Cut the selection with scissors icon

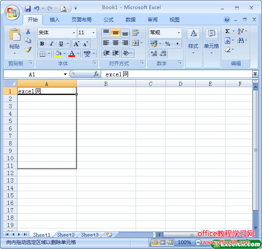(28, 31)
